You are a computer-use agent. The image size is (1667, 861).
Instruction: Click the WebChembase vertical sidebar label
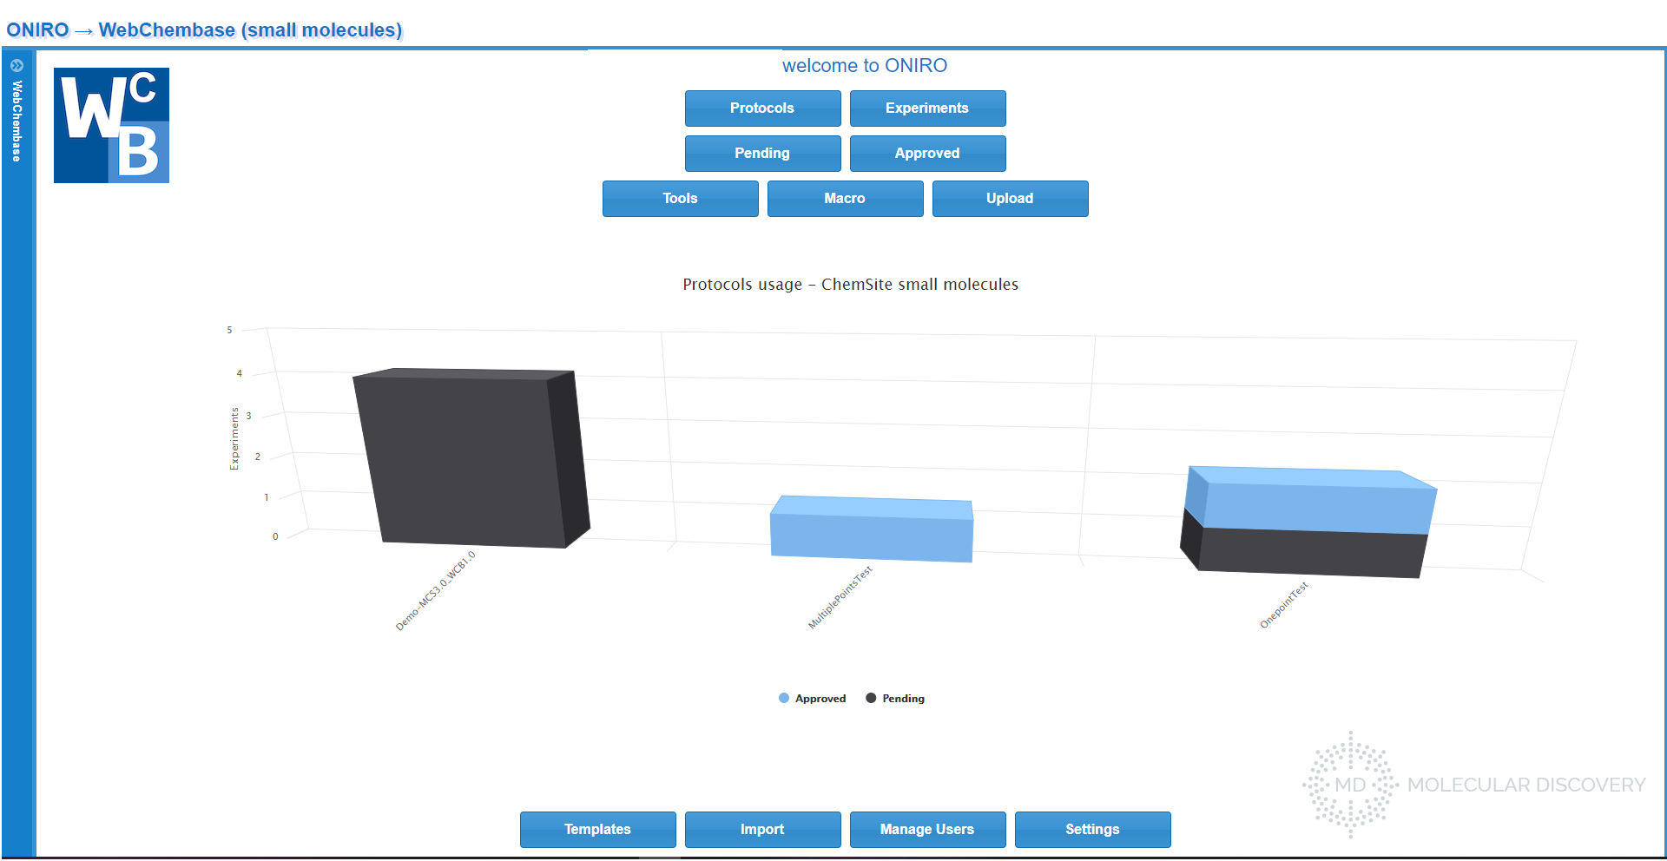(16, 121)
